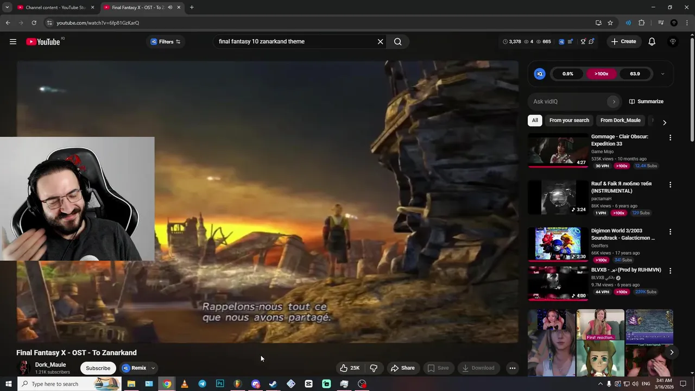695x391 pixels.
Task: Click the Dork_Maule channel avatar
Action: point(23,368)
